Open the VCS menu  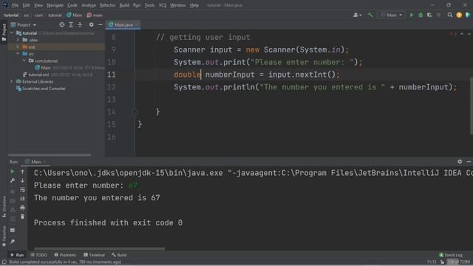163,5
